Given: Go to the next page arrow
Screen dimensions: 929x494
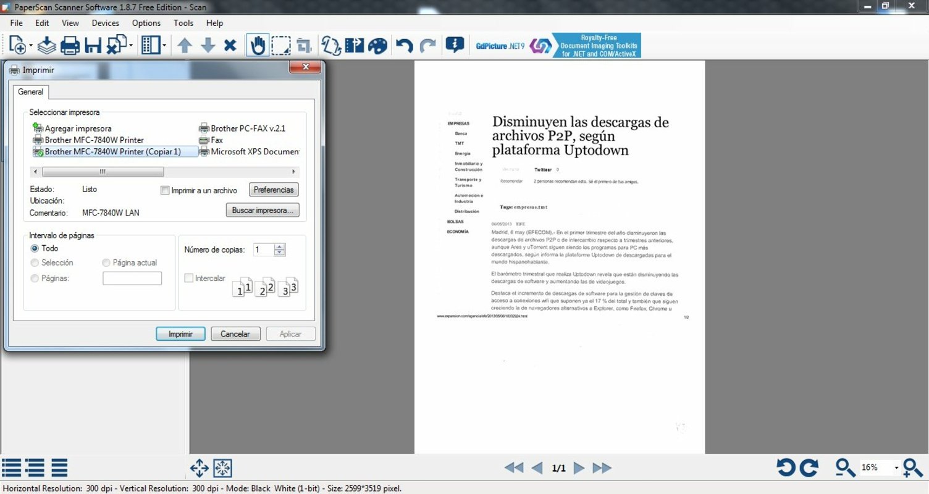Looking at the screenshot, I should coord(579,467).
